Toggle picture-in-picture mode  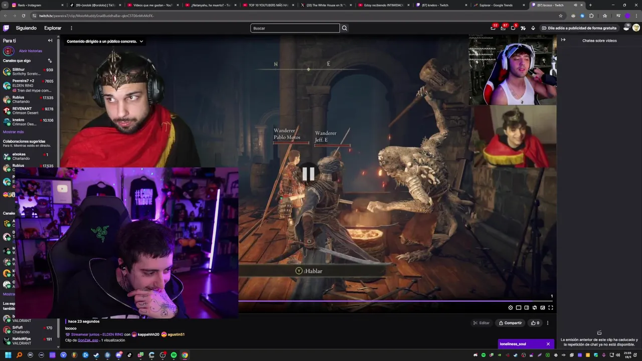[543, 308]
